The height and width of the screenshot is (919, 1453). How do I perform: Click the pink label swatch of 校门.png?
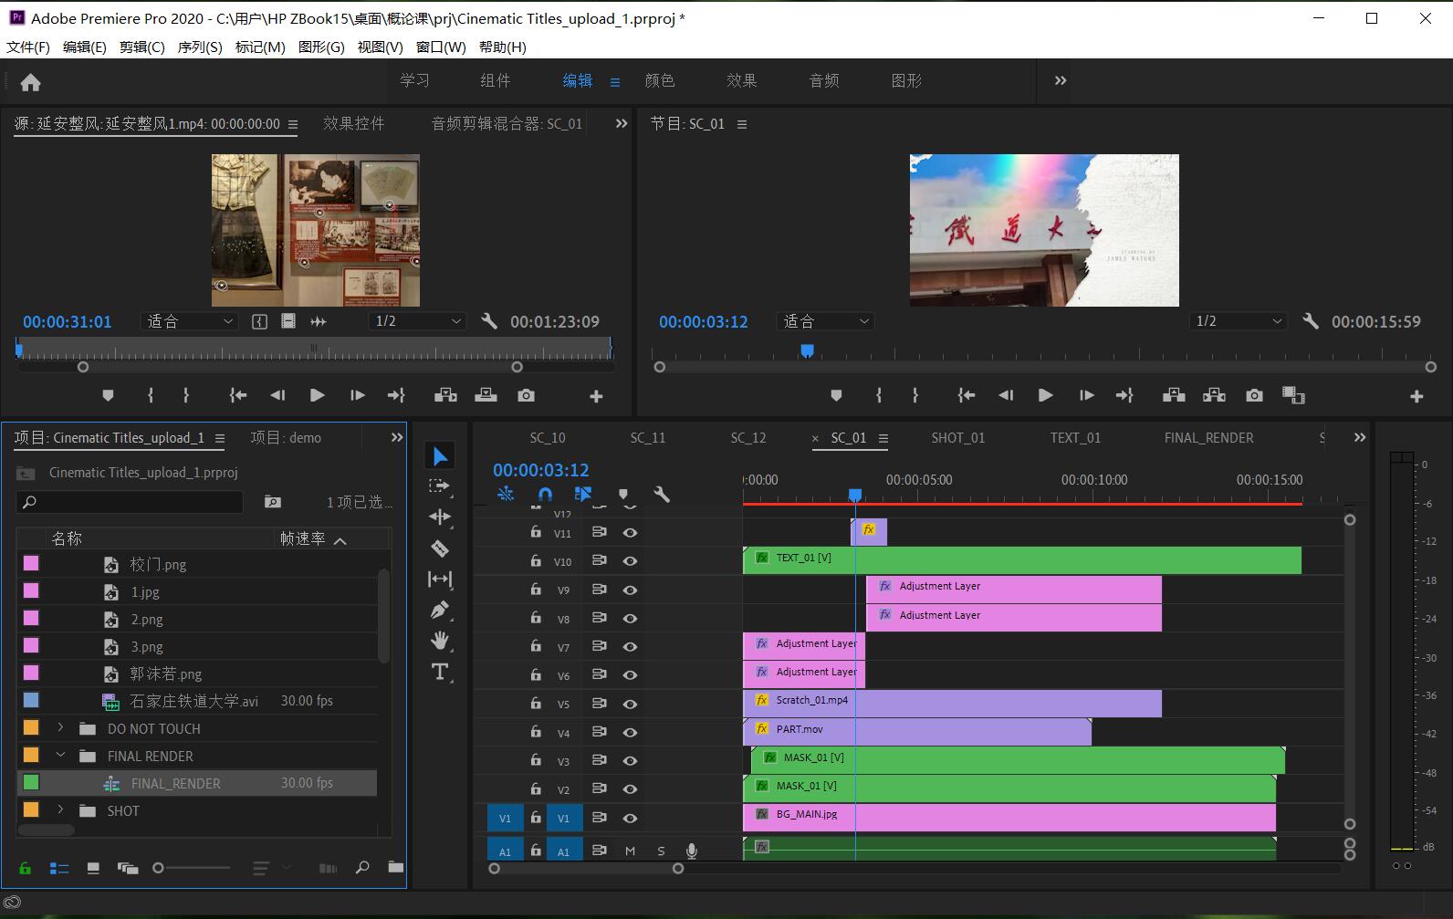pos(31,564)
